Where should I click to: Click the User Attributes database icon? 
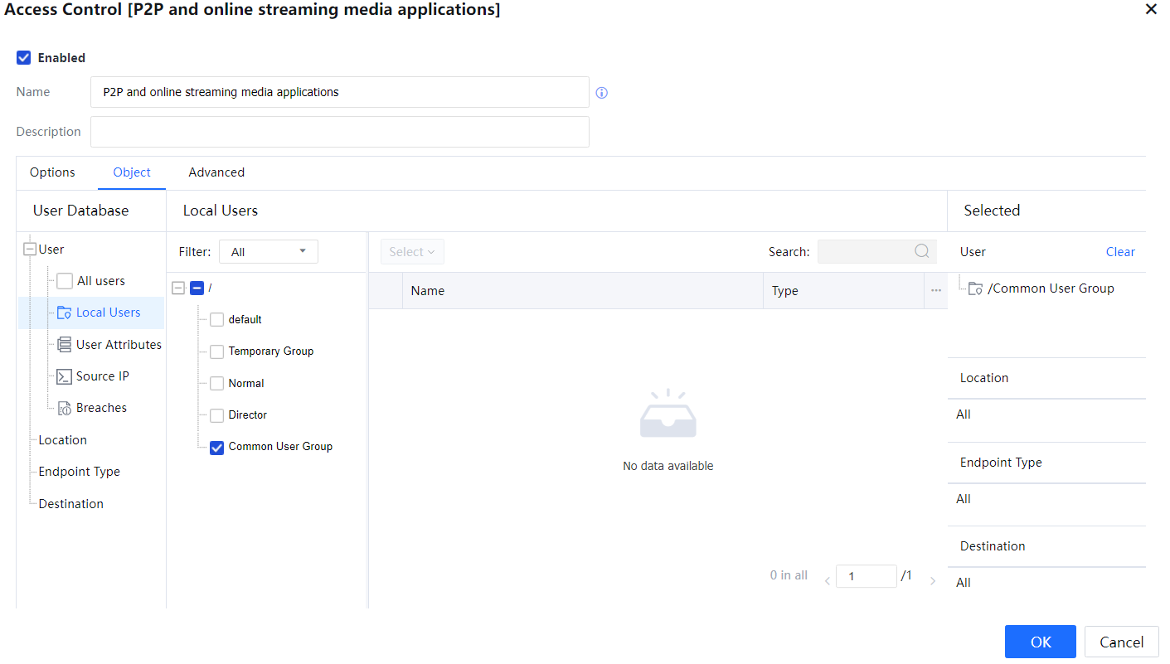tap(64, 345)
